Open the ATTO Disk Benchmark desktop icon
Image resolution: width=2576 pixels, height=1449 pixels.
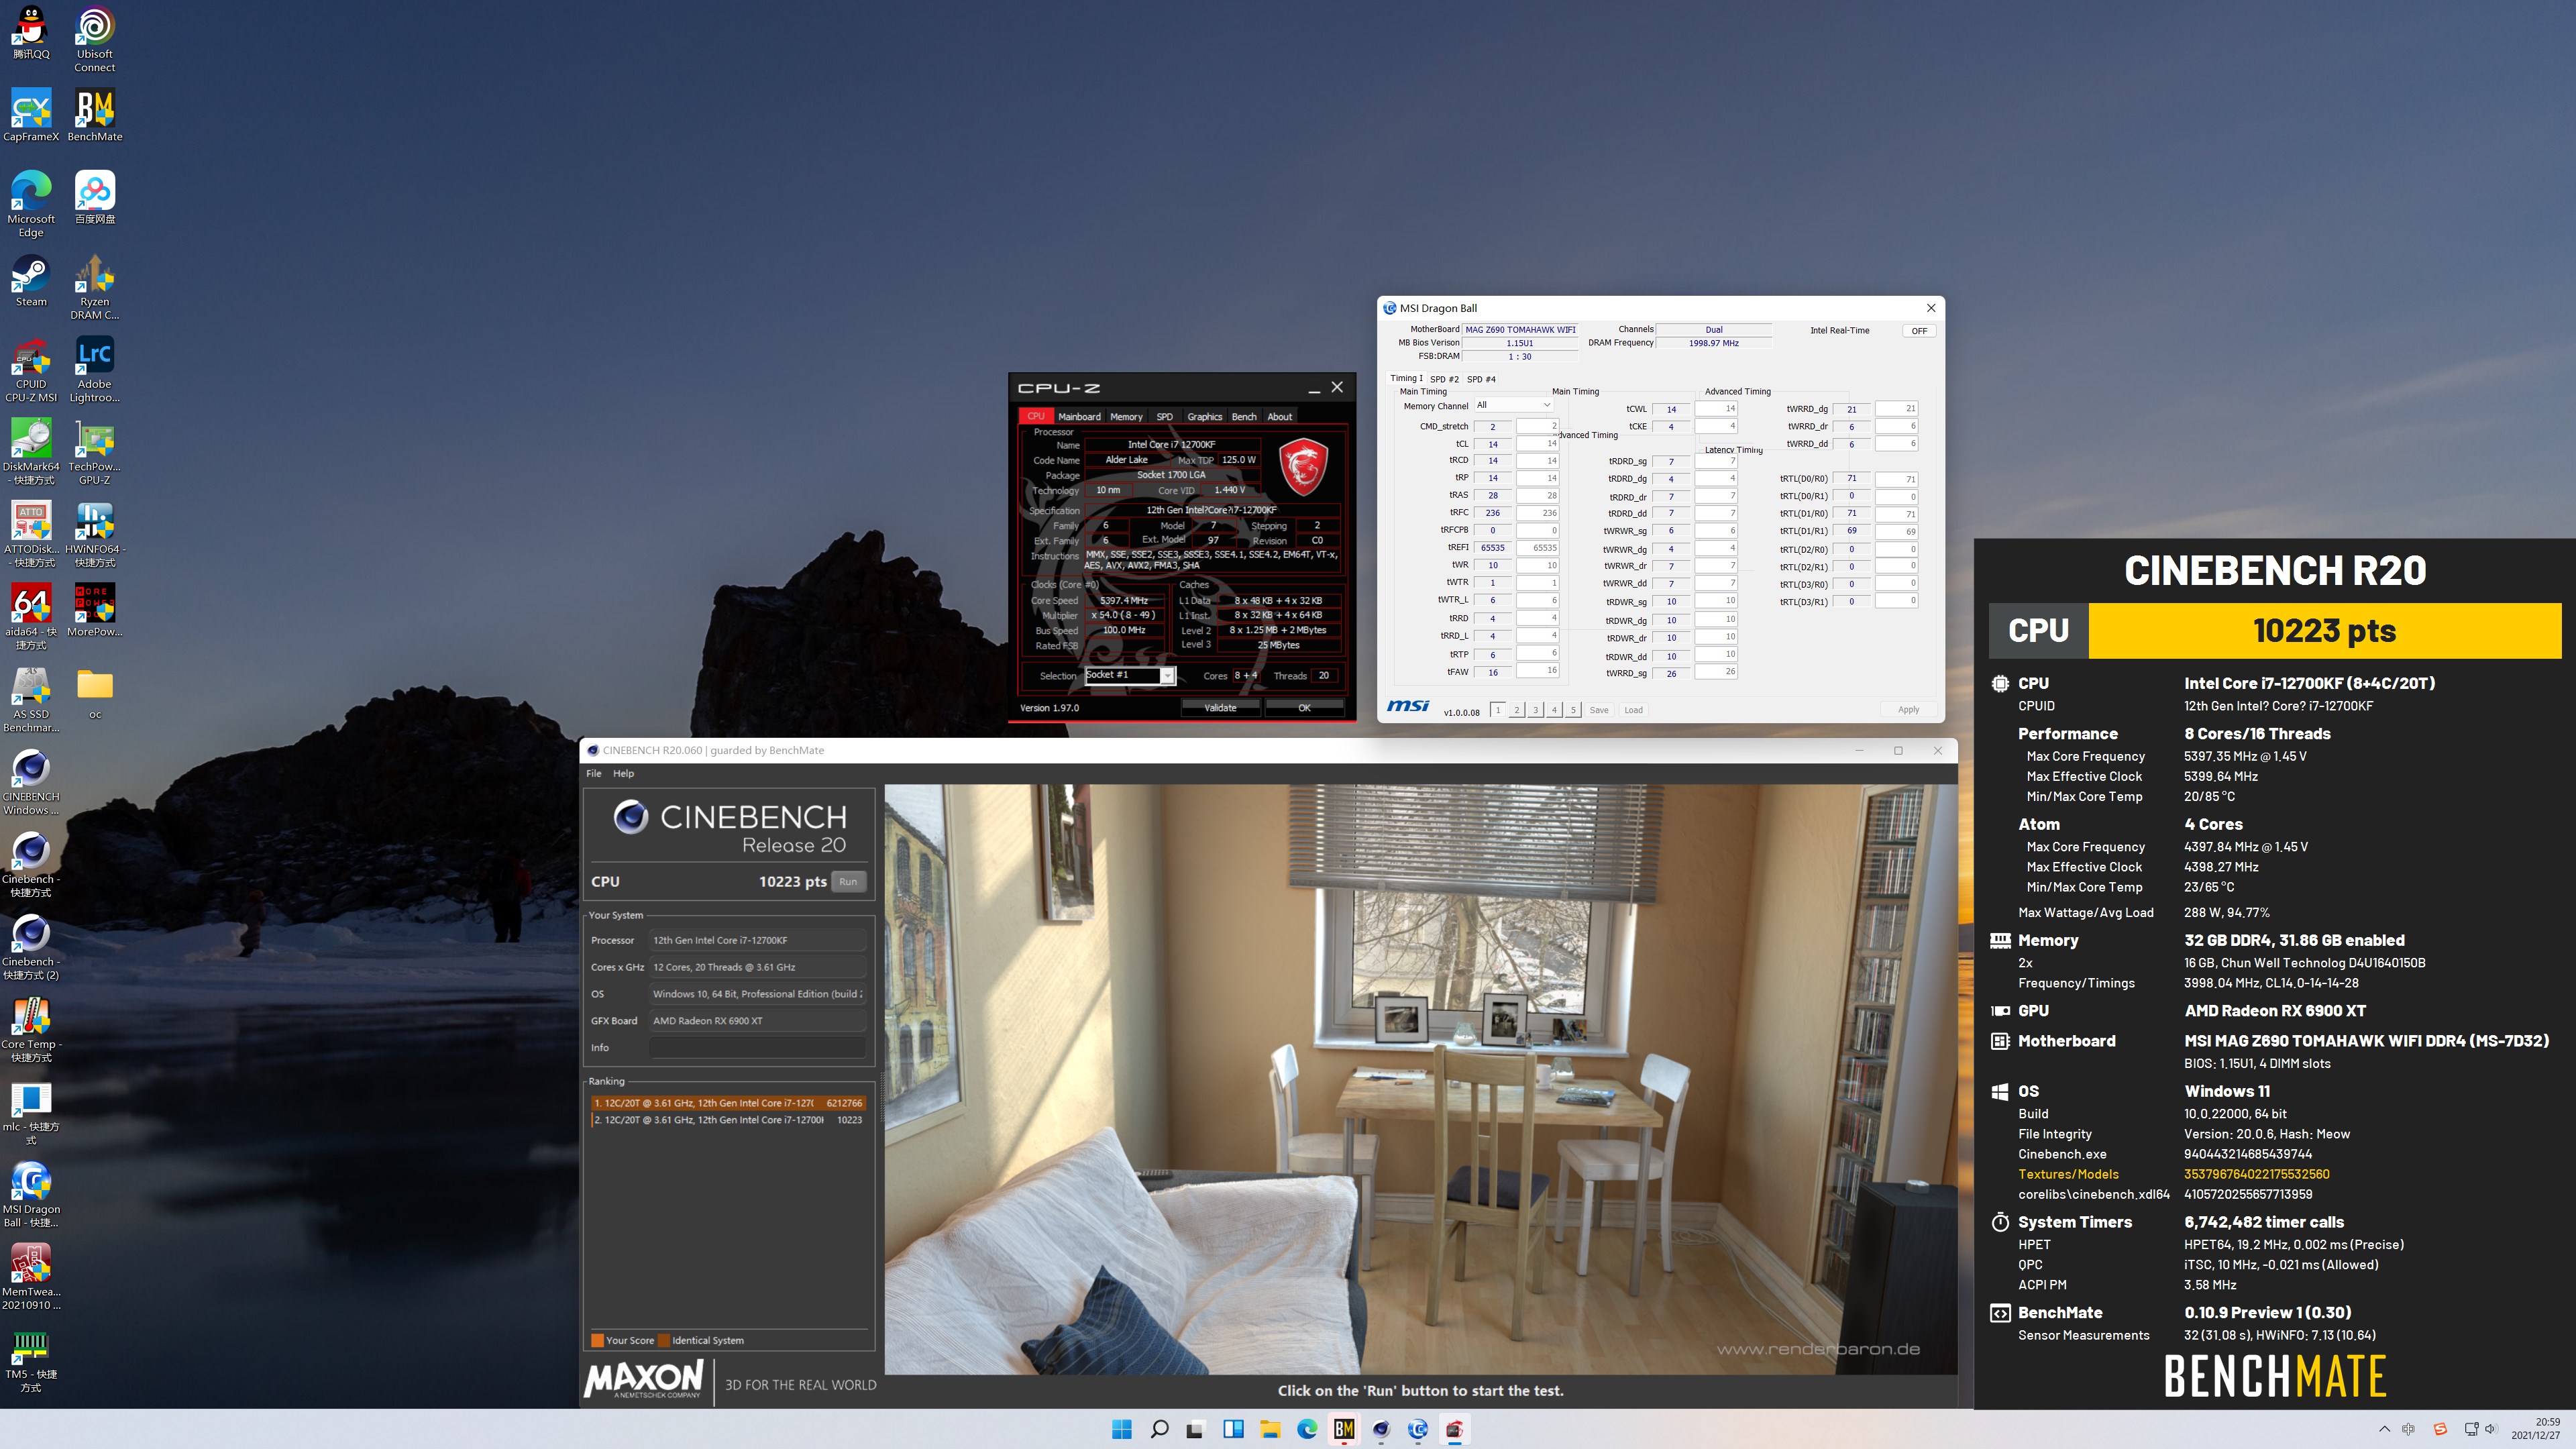(x=31, y=534)
